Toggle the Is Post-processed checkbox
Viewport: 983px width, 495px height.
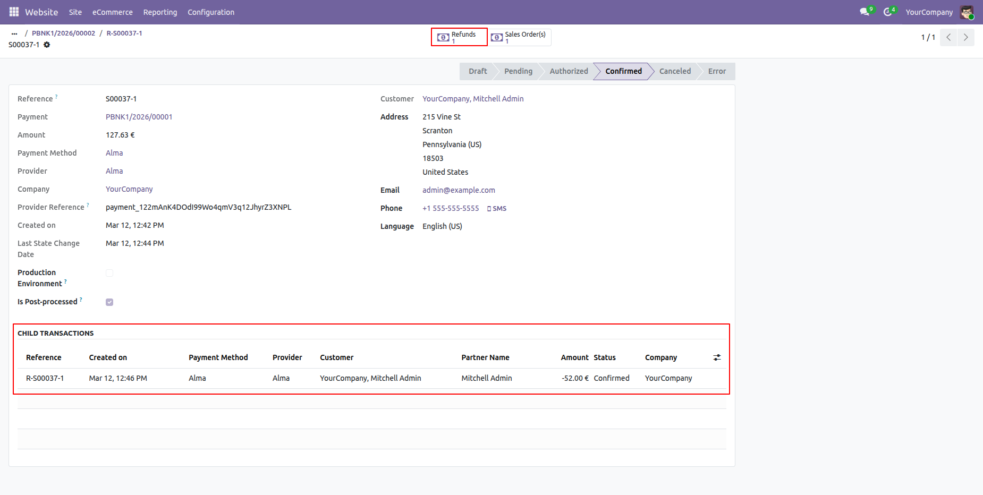point(109,302)
